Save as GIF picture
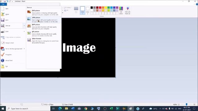 [x=44, y=34]
